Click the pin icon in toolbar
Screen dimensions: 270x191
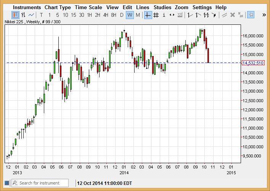[x=251, y=15]
